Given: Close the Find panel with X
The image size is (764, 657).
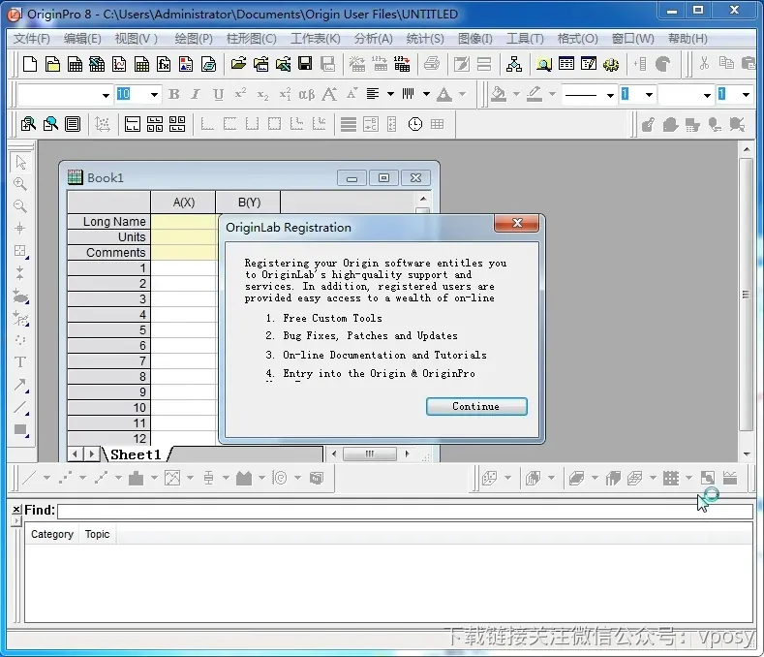Looking at the screenshot, I should (x=16, y=509).
